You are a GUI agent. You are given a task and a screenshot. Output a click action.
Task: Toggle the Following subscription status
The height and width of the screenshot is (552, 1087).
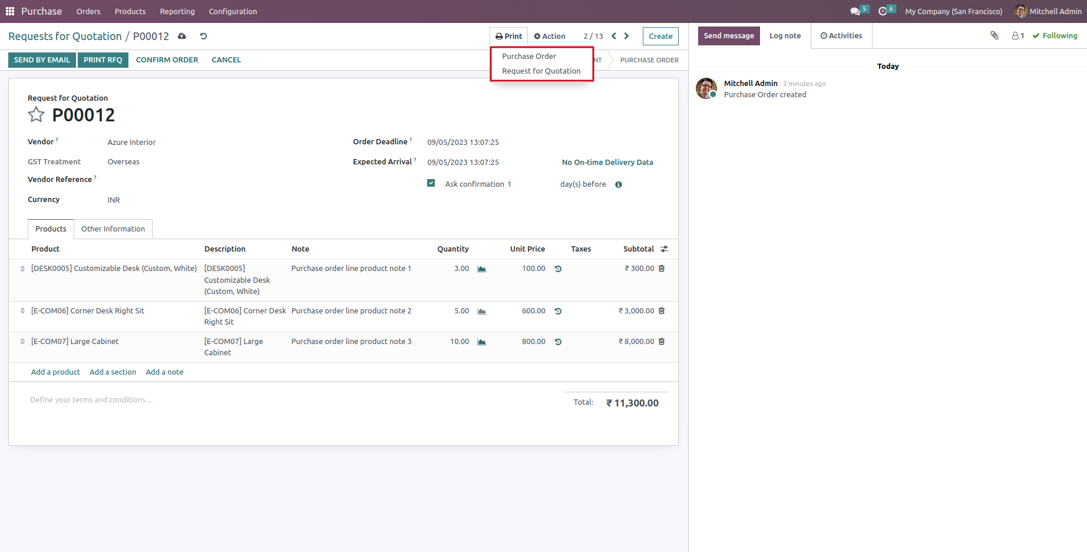(x=1055, y=36)
